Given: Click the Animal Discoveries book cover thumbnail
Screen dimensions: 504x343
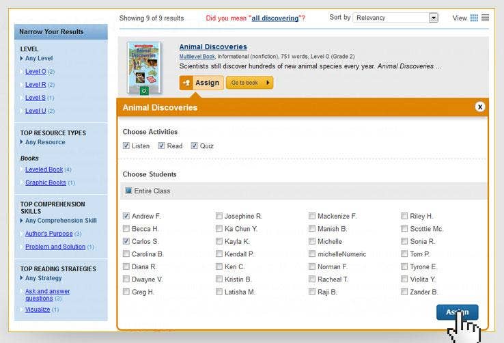Looking at the screenshot, I should point(143,68).
